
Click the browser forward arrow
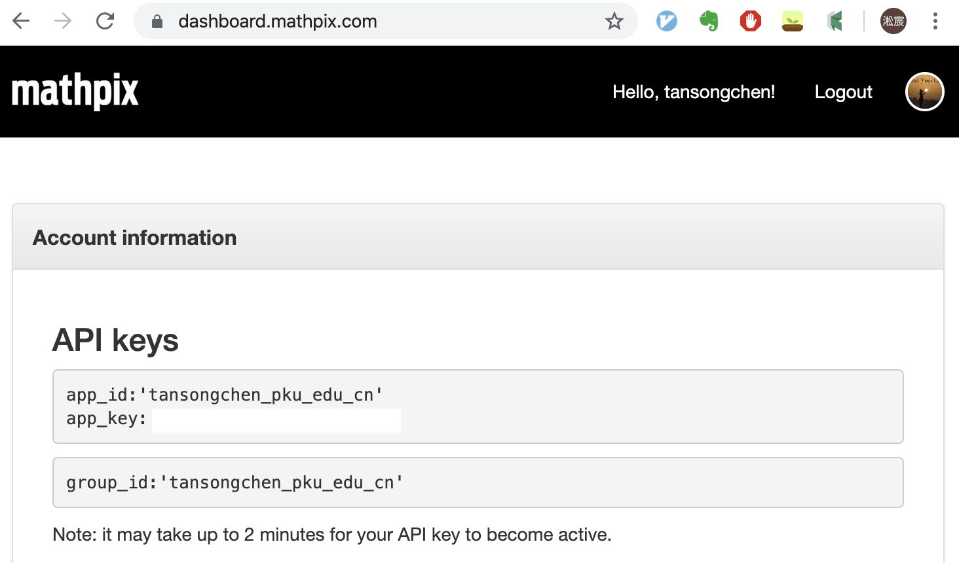(x=63, y=21)
